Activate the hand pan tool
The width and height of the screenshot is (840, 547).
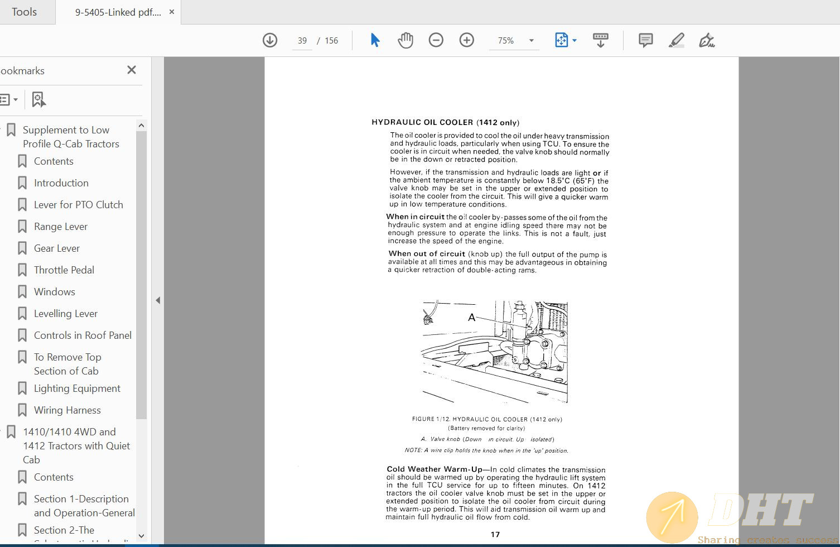(x=405, y=40)
